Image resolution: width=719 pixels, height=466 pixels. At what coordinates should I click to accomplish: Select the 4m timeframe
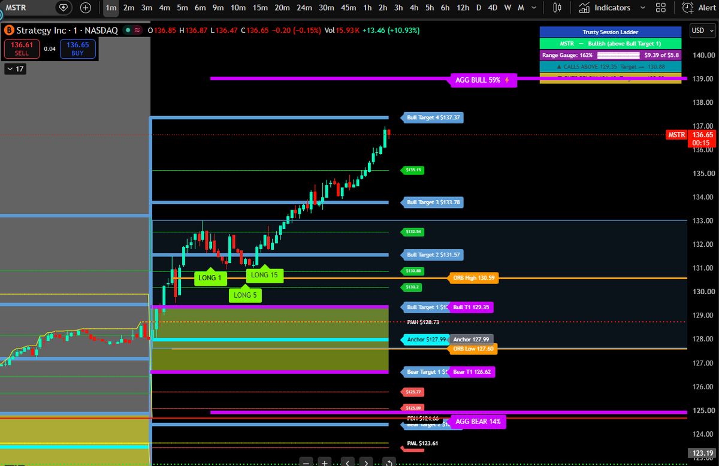(x=165, y=8)
